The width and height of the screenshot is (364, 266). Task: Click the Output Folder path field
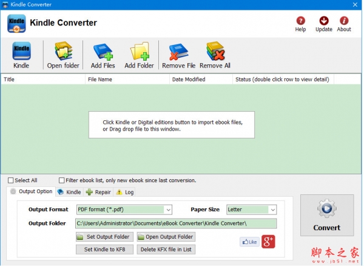click(176, 223)
